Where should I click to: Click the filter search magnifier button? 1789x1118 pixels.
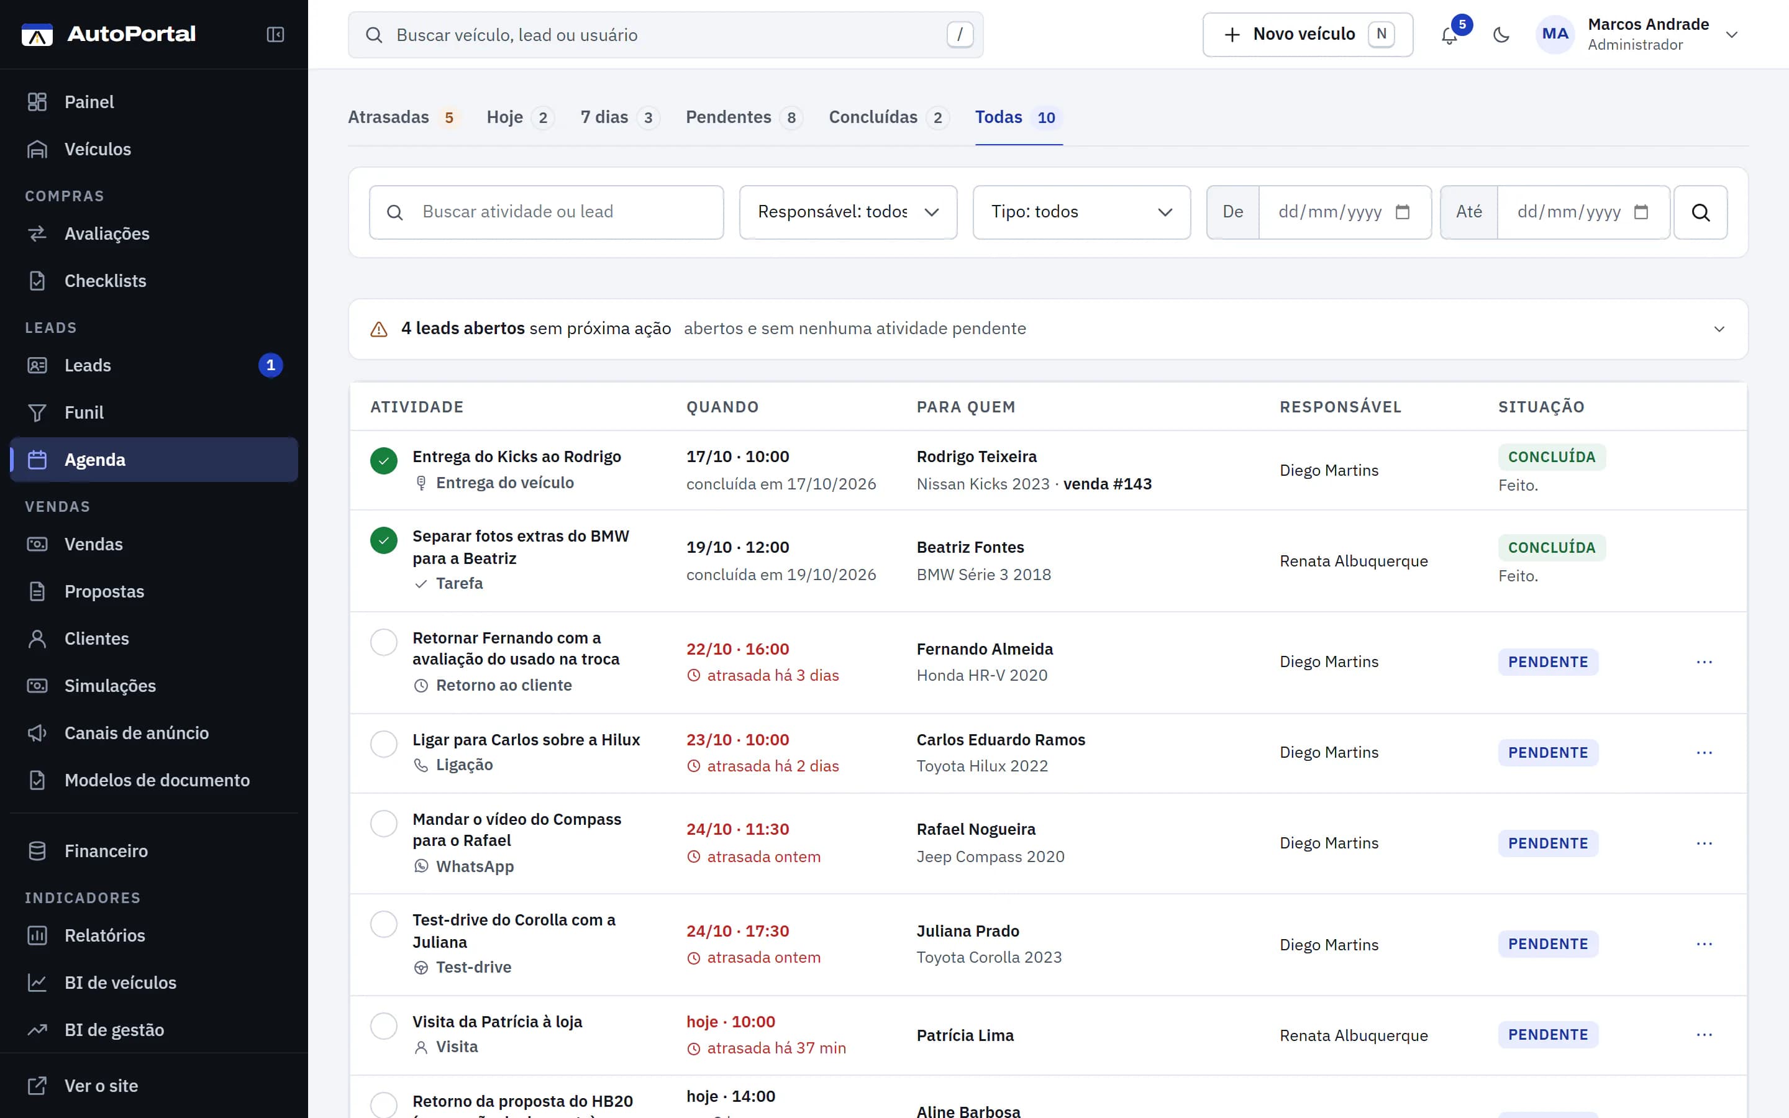pos(1700,212)
